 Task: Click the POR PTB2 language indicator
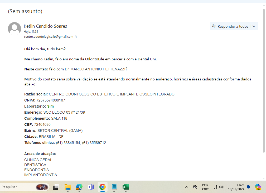click(x=205, y=187)
